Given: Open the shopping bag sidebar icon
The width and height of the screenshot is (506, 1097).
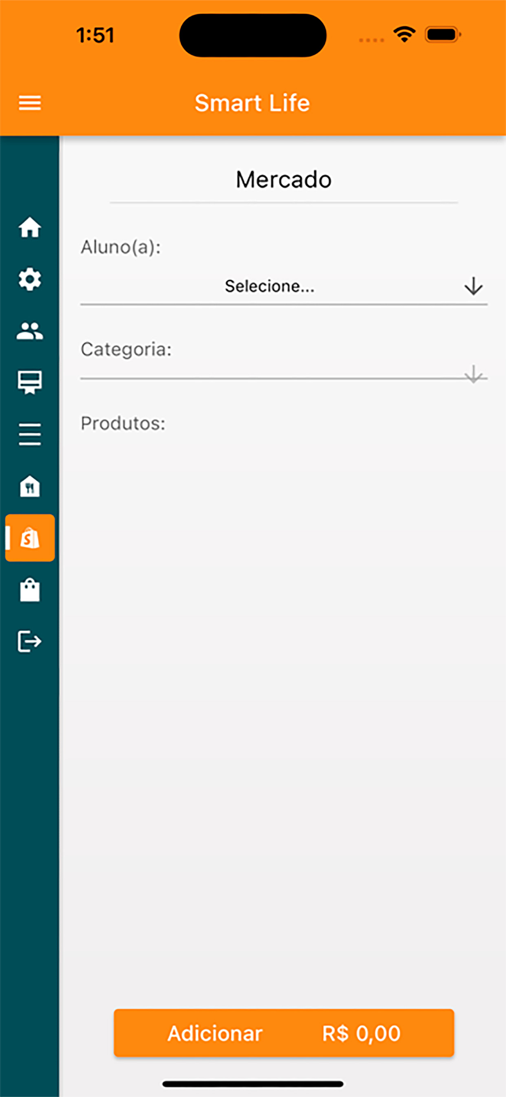Looking at the screenshot, I should 30,590.
